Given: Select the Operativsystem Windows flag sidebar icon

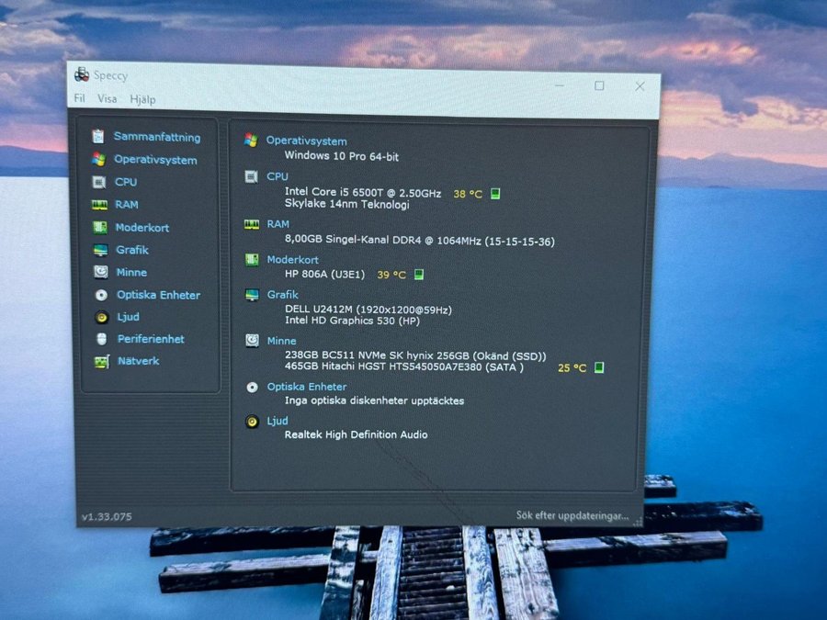Looking at the screenshot, I should click(x=97, y=159).
